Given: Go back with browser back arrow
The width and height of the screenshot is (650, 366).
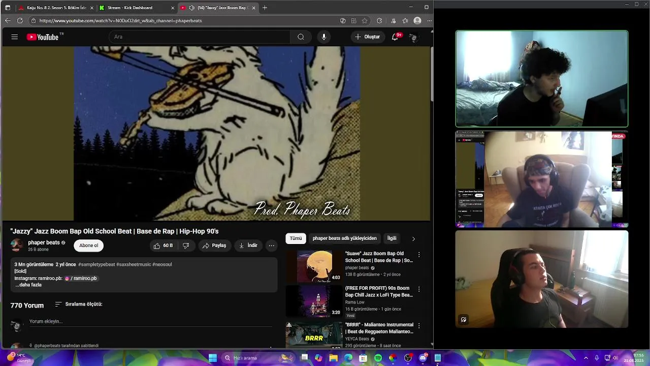Looking at the screenshot, I should click(7, 21).
